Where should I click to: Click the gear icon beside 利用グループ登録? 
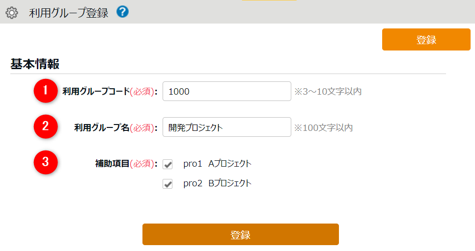11,13
